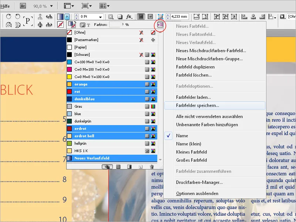The image size is (296, 222).
Task: Choose Neues Mischdruckfarben-Farbfeld...
Action: tap(215, 51)
